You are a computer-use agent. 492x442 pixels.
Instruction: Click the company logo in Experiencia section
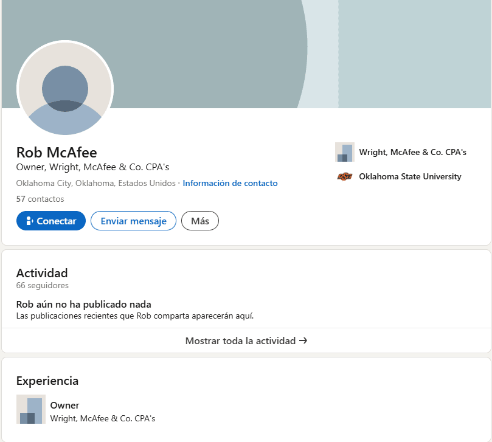pyautogui.click(x=31, y=409)
